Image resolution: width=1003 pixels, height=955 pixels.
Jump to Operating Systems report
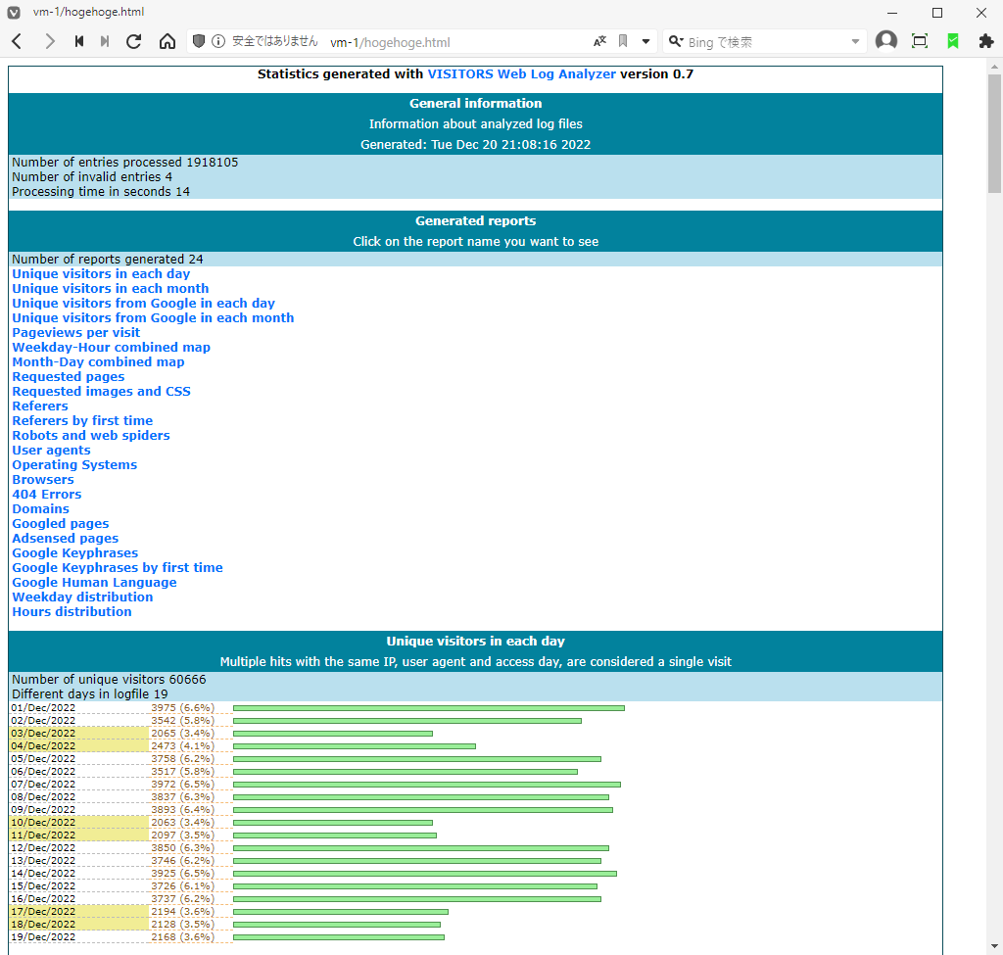tap(74, 465)
